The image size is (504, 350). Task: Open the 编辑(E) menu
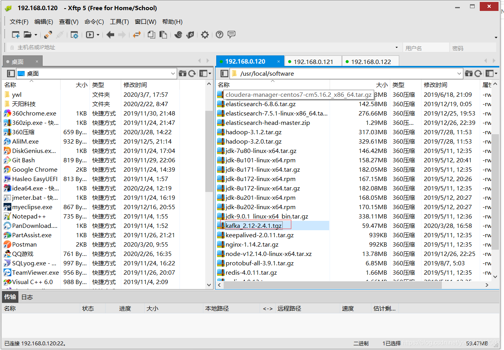click(44, 22)
